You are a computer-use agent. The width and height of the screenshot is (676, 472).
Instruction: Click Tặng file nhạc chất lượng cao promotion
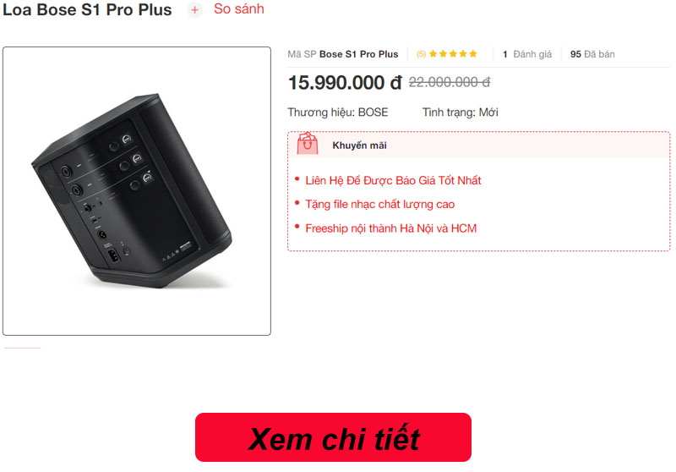point(379,204)
